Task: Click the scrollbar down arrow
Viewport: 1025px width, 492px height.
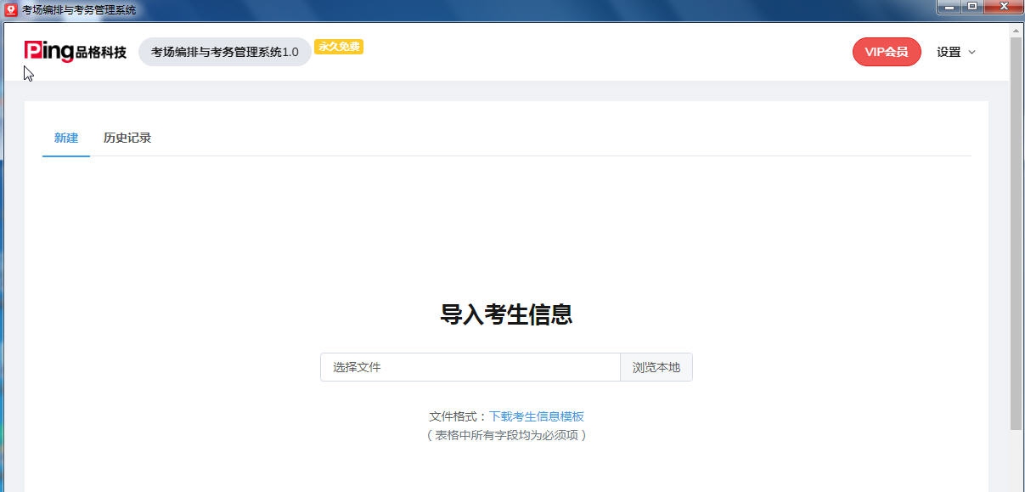Action: (x=1017, y=486)
